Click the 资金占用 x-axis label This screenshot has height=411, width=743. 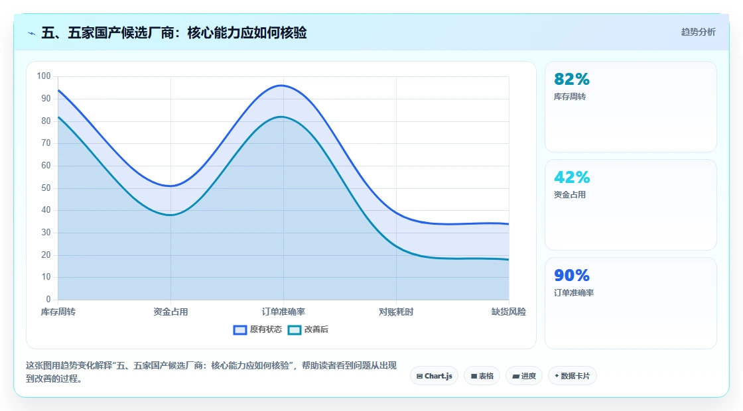[170, 312]
